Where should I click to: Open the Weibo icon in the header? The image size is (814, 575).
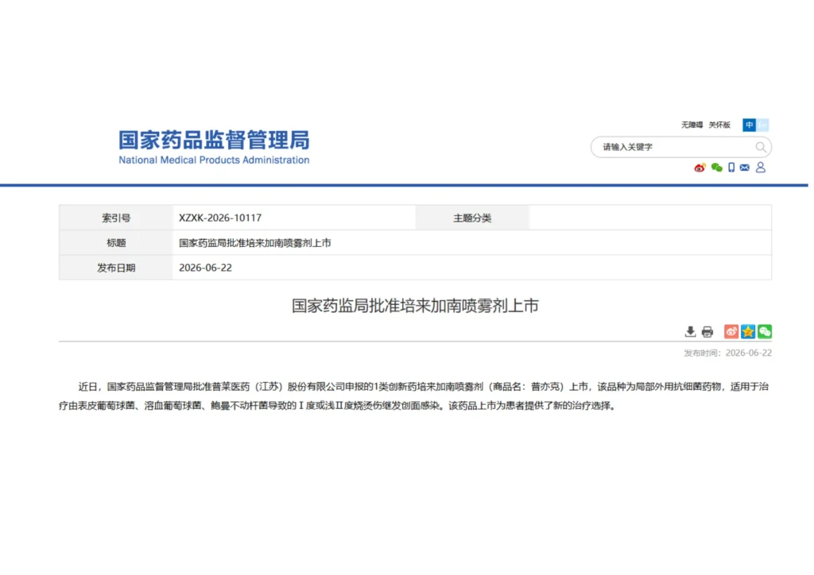click(700, 168)
